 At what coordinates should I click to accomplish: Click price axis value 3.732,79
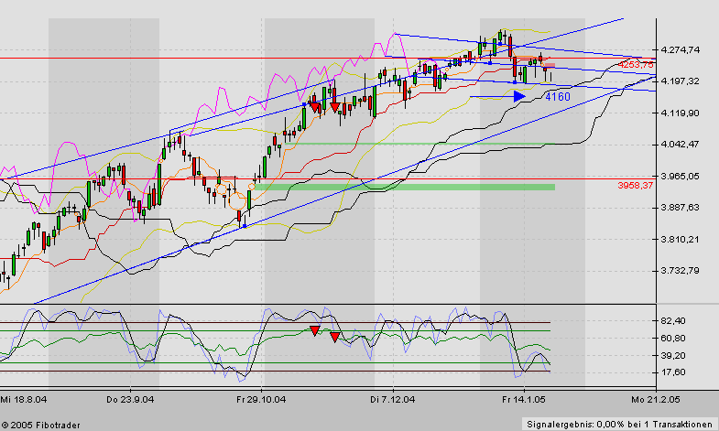coord(680,271)
